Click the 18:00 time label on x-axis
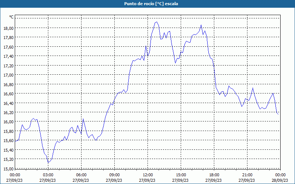 (214, 175)
